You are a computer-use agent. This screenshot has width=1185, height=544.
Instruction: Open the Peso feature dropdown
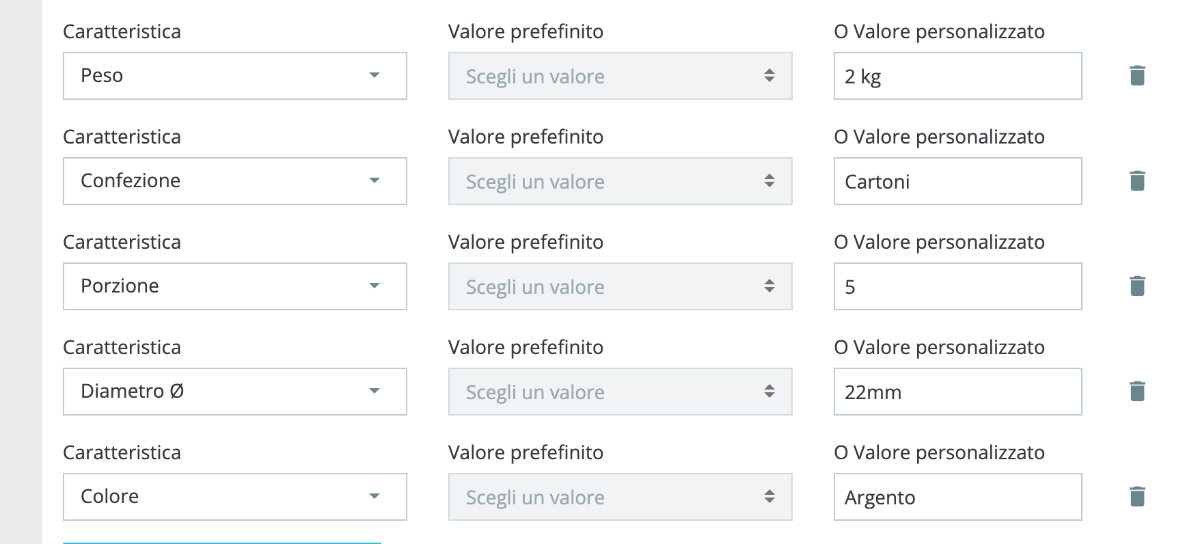(x=234, y=76)
